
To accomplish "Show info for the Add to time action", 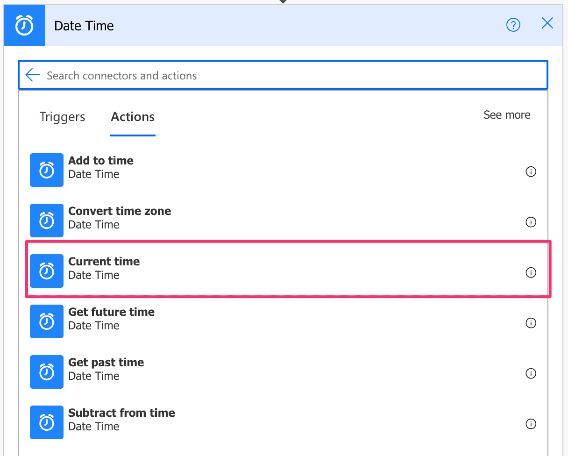I will (x=531, y=171).
